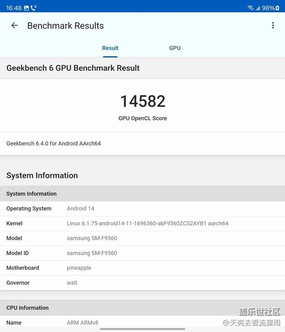Tap the call notification icon in status bar
285x332 pixels.
tap(34, 8)
